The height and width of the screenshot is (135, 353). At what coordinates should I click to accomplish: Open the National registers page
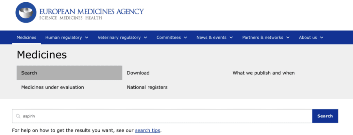pos(147,87)
